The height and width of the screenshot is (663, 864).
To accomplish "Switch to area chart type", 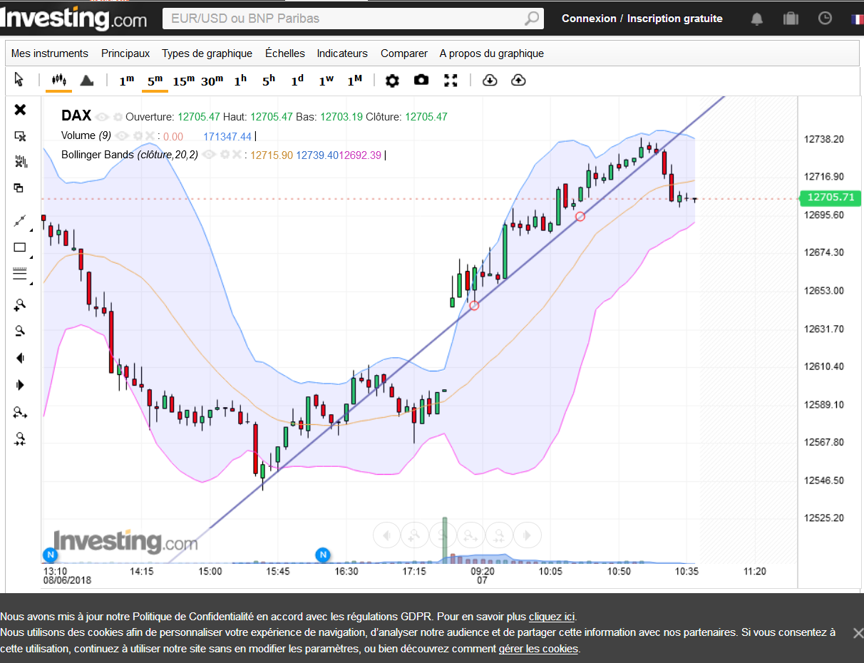I will pos(87,80).
